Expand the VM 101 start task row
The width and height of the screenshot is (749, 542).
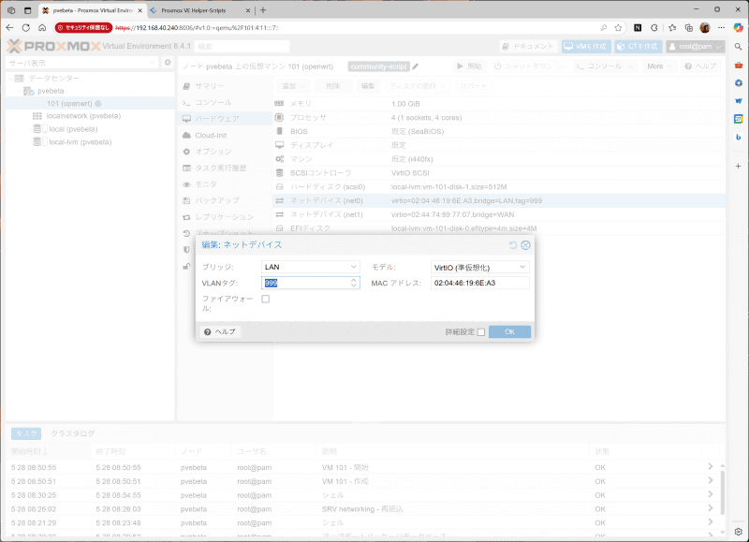711,467
